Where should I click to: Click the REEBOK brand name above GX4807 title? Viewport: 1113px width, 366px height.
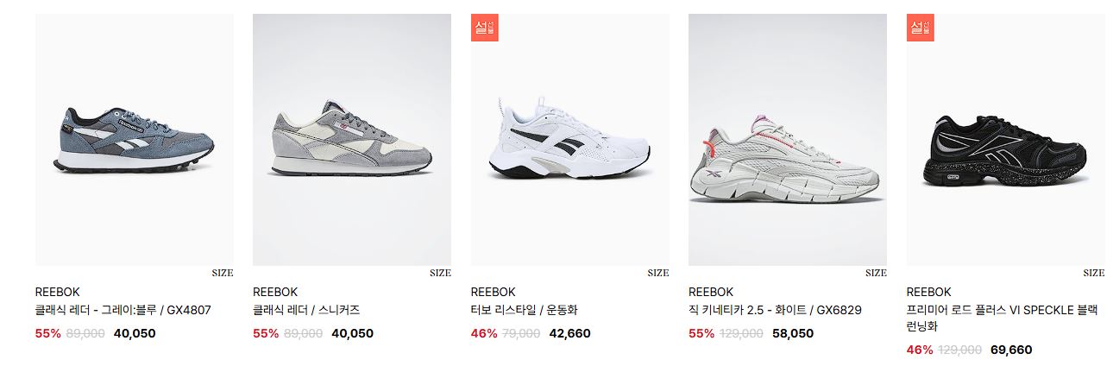click(x=58, y=292)
